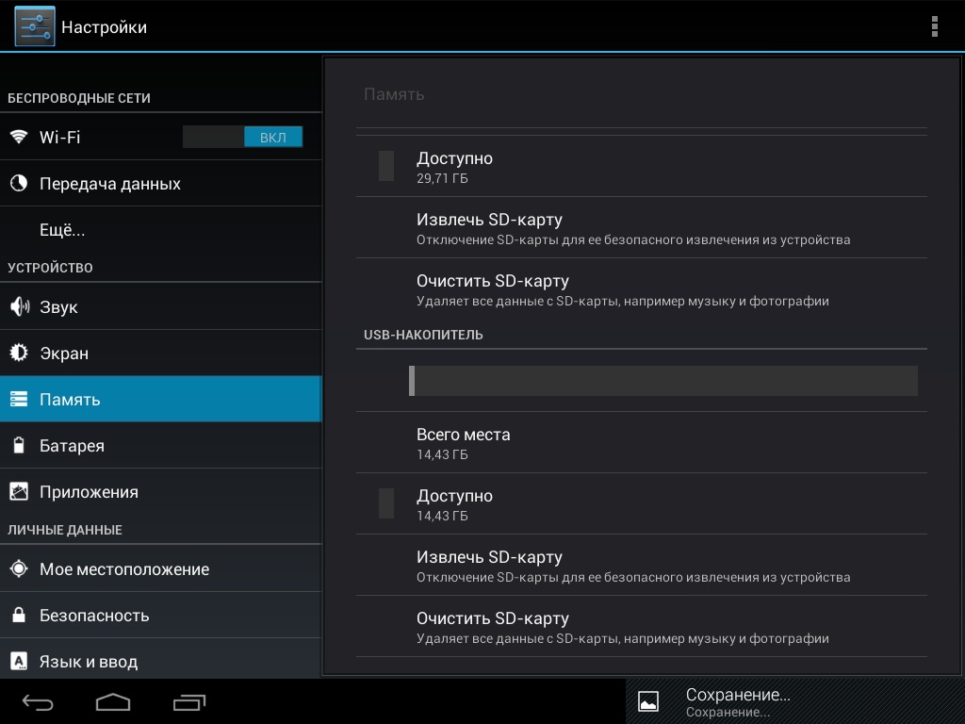Expand the Ещё... wireless options

click(x=62, y=230)
